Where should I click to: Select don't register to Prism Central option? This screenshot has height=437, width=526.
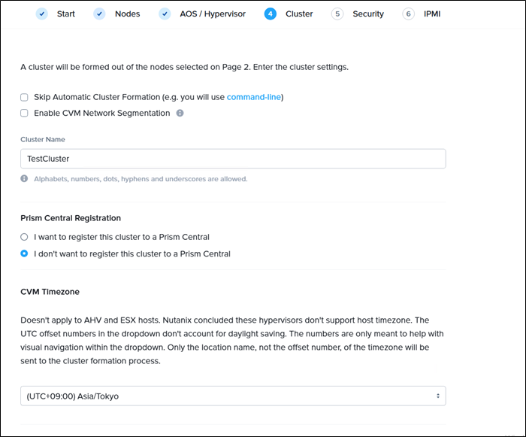coord(25,253)
